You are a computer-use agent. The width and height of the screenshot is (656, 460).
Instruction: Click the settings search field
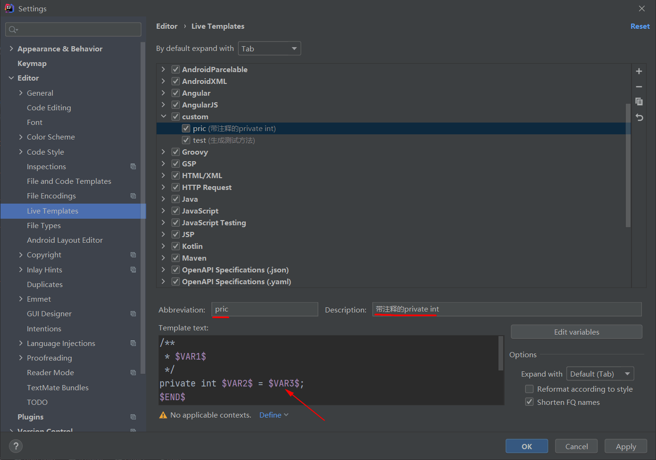(73, 30)
